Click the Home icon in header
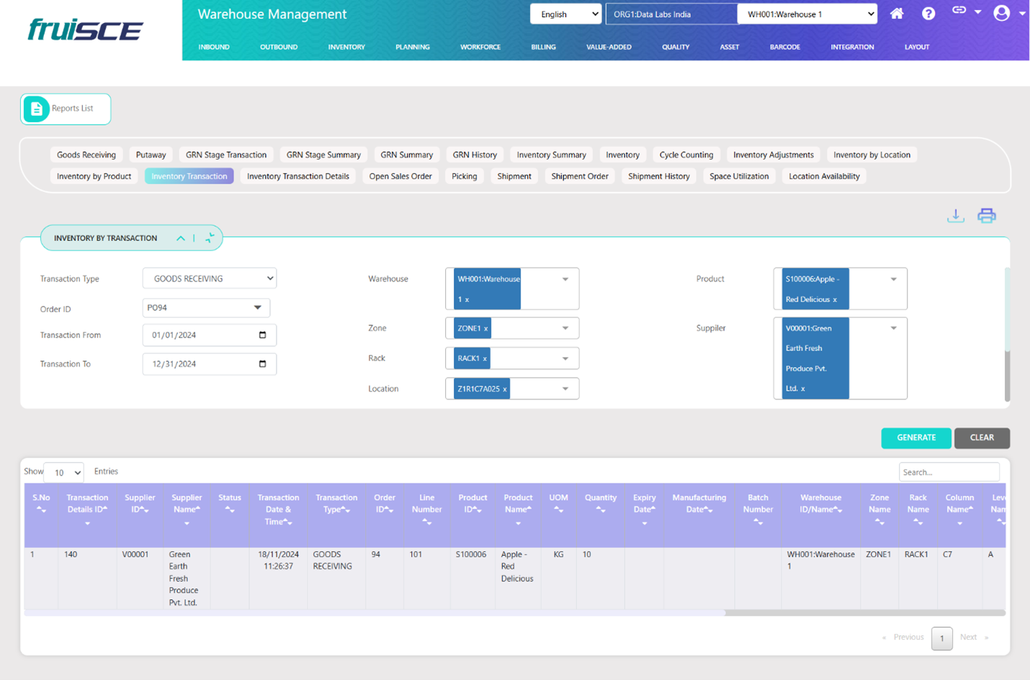The width and height of the screenshot is (1030, 680). pos(897,14)
